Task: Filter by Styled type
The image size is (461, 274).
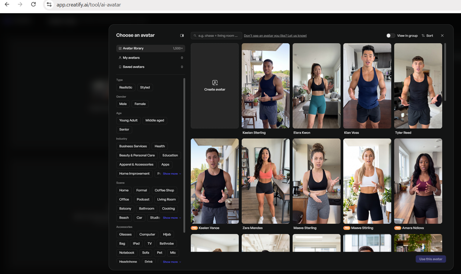Action: point(145,88)
